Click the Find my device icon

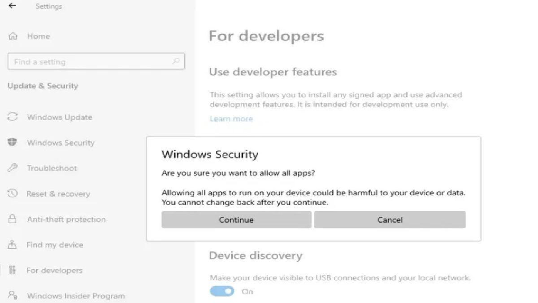pos(12,245)
